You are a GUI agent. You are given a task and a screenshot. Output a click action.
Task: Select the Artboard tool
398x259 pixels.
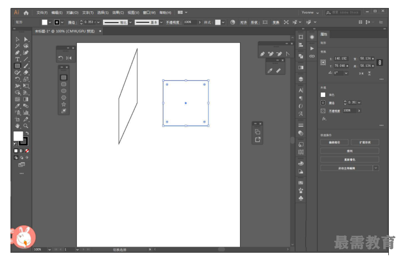pyautogui.click(x=17, y=119)
